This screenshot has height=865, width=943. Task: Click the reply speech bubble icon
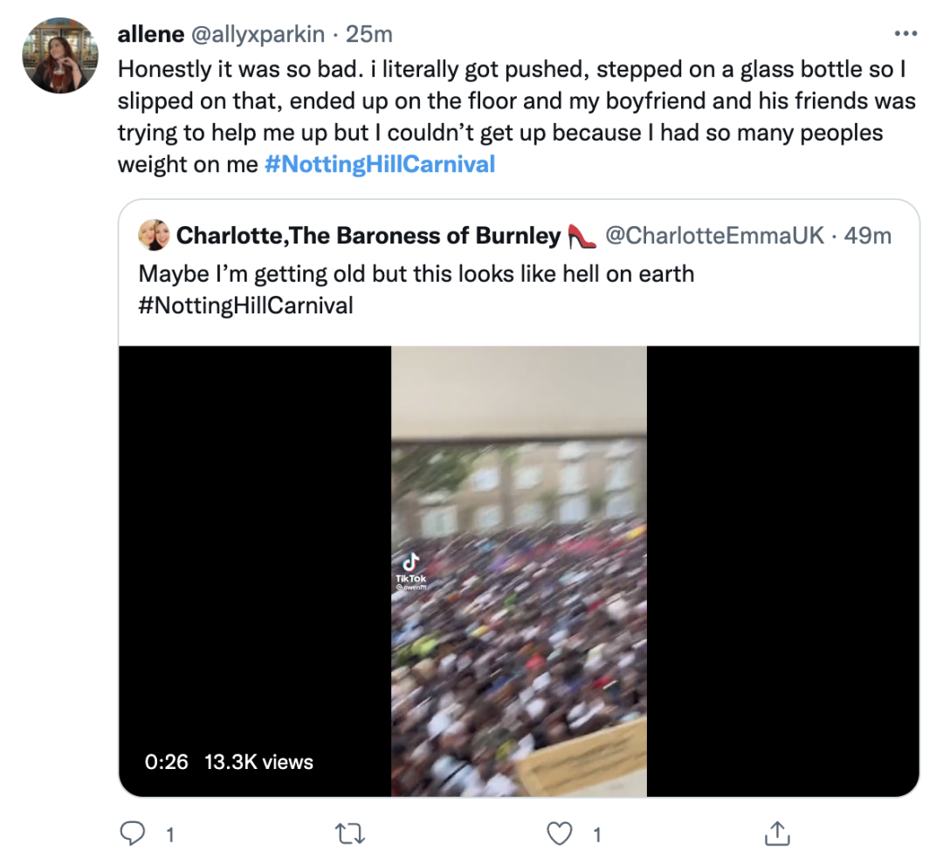pyautogui.click(x=132, y=834)
